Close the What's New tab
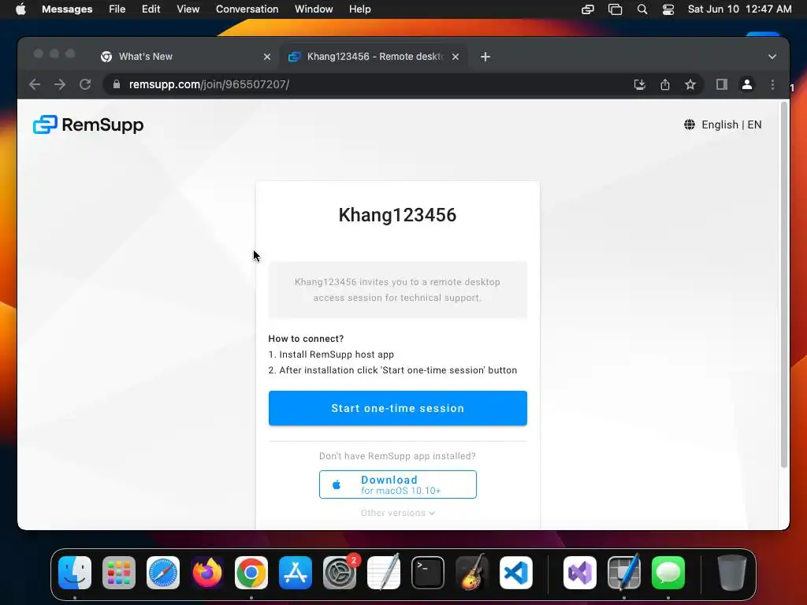This screenshot has width=807, height=605. pos(266,57)
